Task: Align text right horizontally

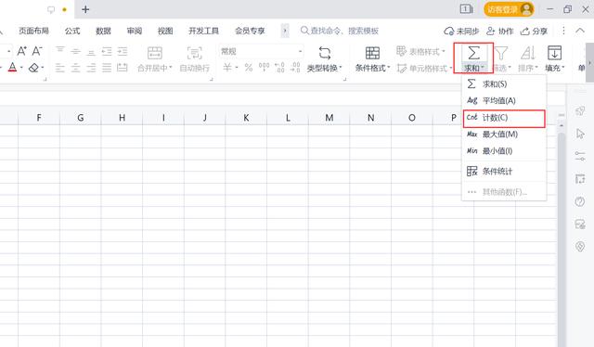Action: pos(91,68)
